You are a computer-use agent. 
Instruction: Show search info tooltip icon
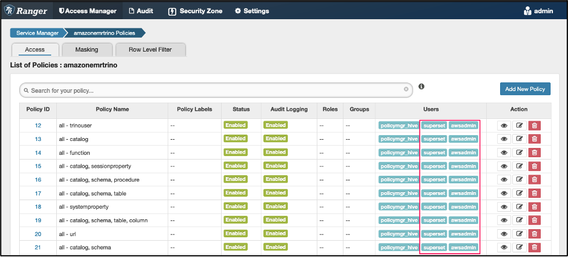pyautogui.click(x=421, y=86)
